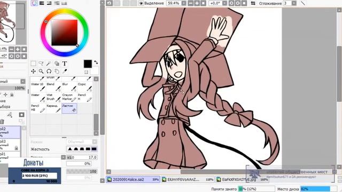342x192 pixels.
Task: Select the Blend brush
Action: pos(53,86)
